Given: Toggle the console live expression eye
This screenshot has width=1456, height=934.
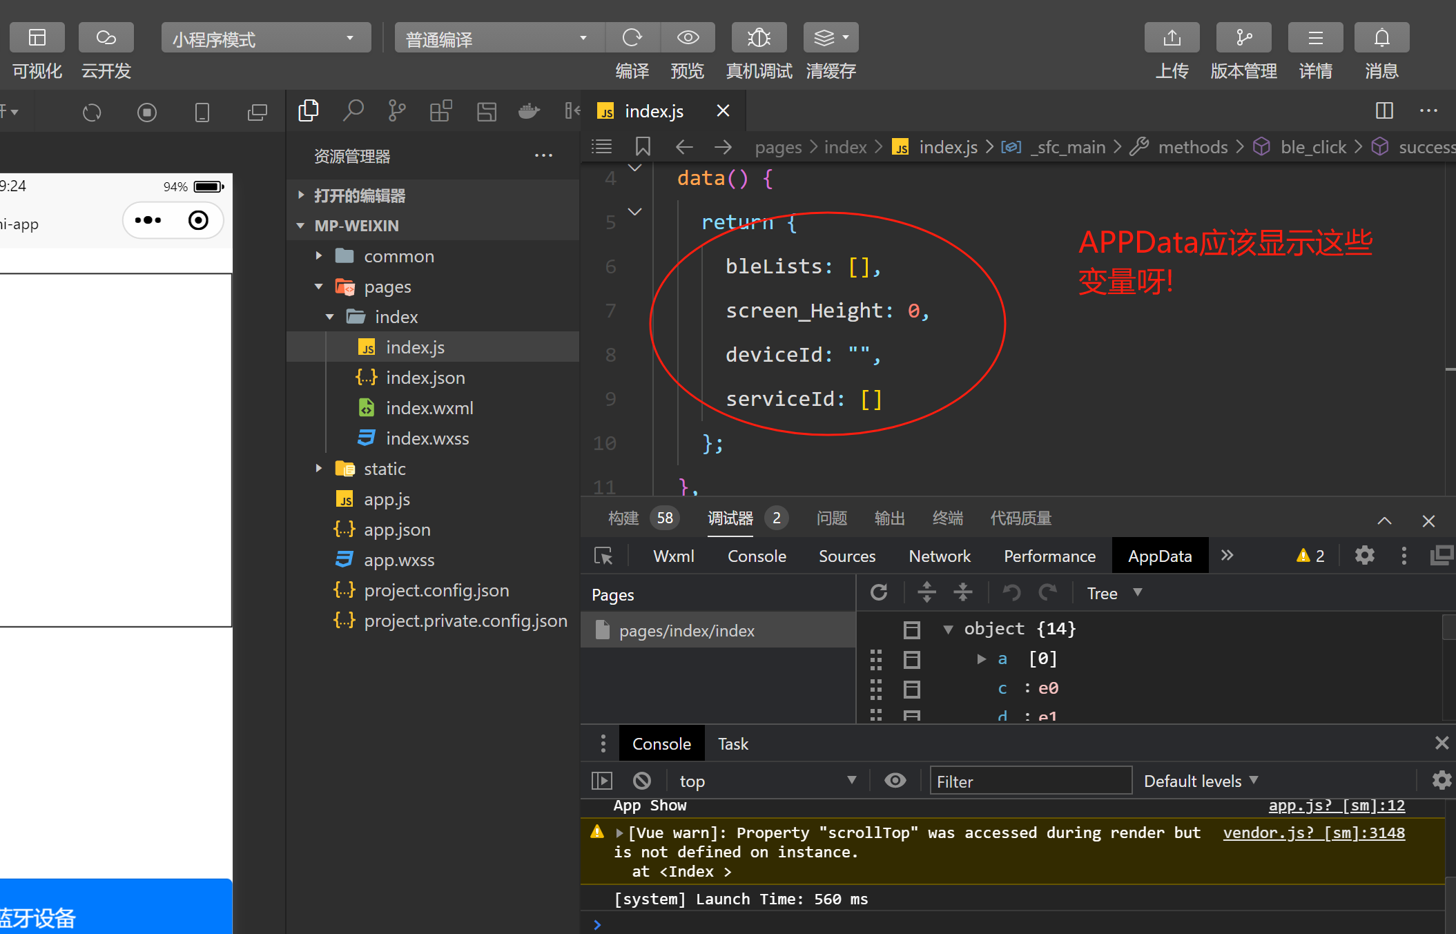Looking at the screenshot, I should click(895, 781).
